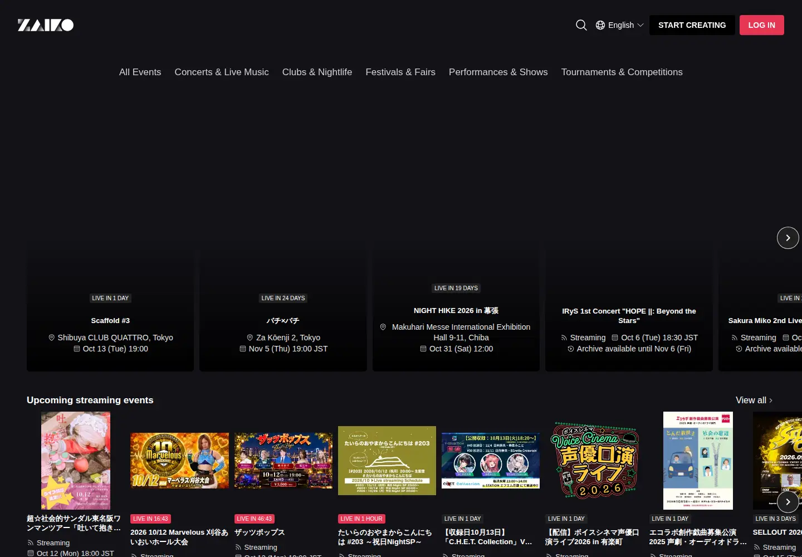Click the START CREATING button
The width and height of the screenshot is (802, 557).
click(x=692, y=25)
